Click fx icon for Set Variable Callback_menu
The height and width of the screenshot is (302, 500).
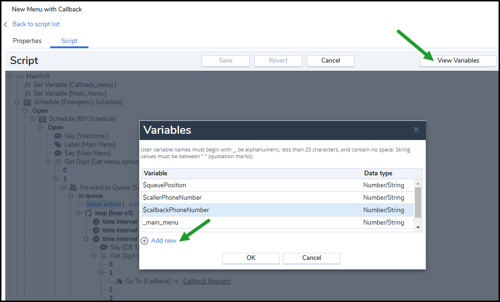point(28,85)
